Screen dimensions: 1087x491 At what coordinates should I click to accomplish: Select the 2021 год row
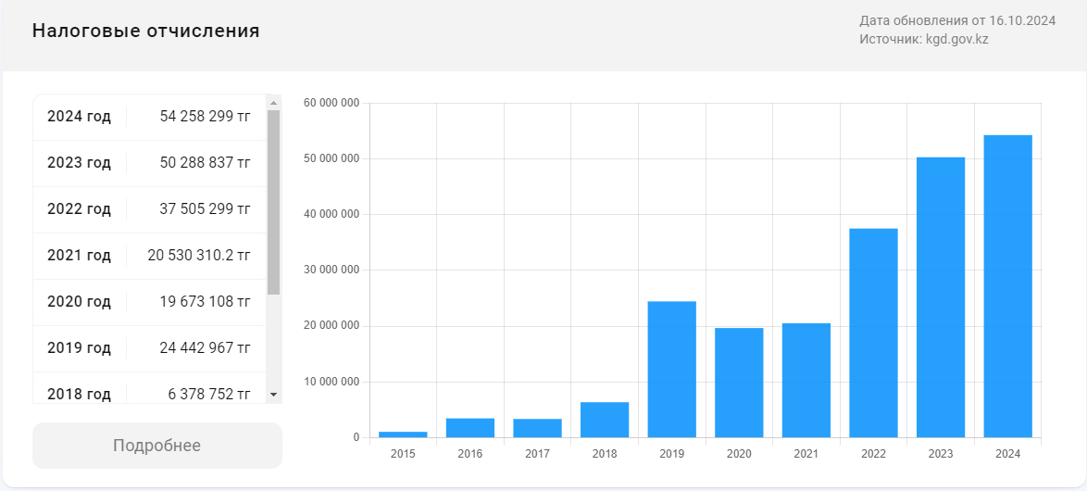coord(150,256)
